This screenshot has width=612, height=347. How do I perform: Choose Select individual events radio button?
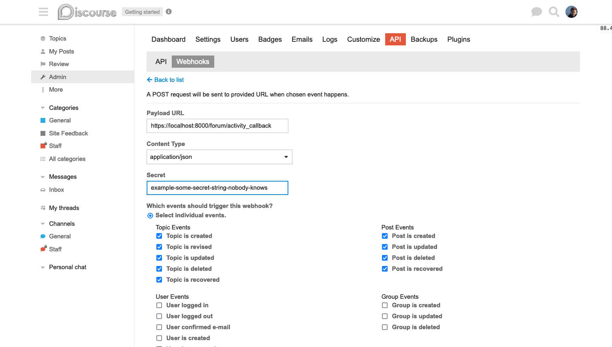pos(150,216)
